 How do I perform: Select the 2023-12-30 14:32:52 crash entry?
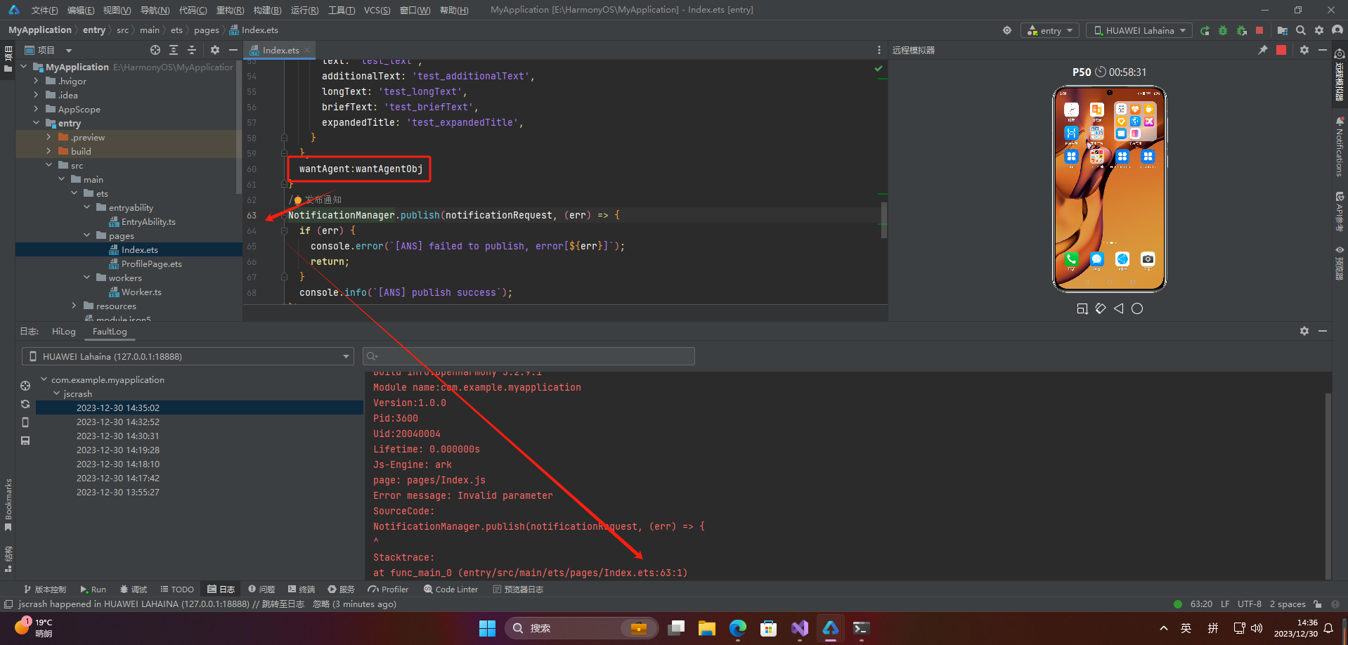point(118,422)
